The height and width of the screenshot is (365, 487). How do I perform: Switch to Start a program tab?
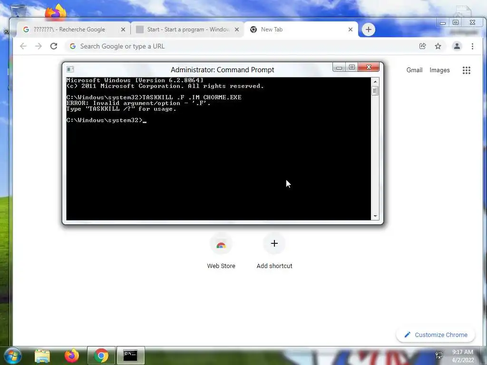coord(187,29)
